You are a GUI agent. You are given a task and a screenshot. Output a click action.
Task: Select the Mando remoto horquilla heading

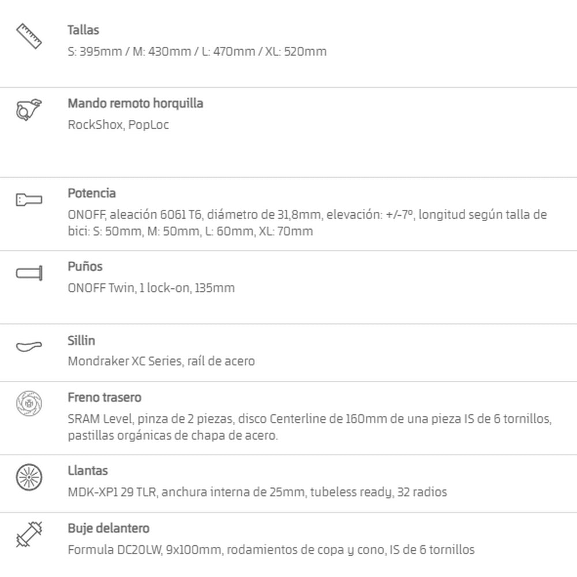[x=136, y=103]
